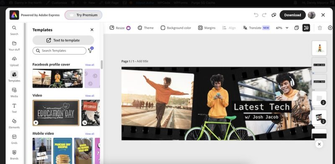Open Your stuff folder panel
This screenshot has height=164, width=335.
[x=14, y=46]
